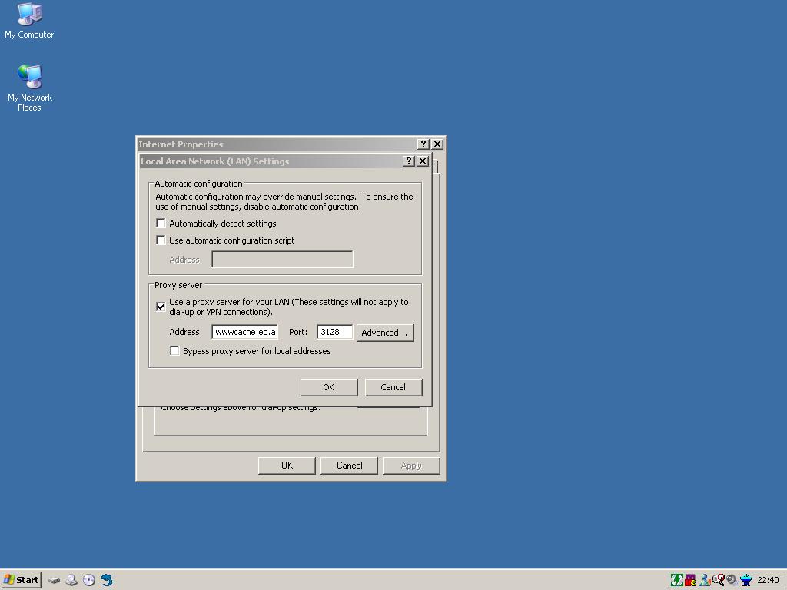This screenshot has height=590, width=787.
Task: Click the Port: label text
Action: tap(298, 332)
